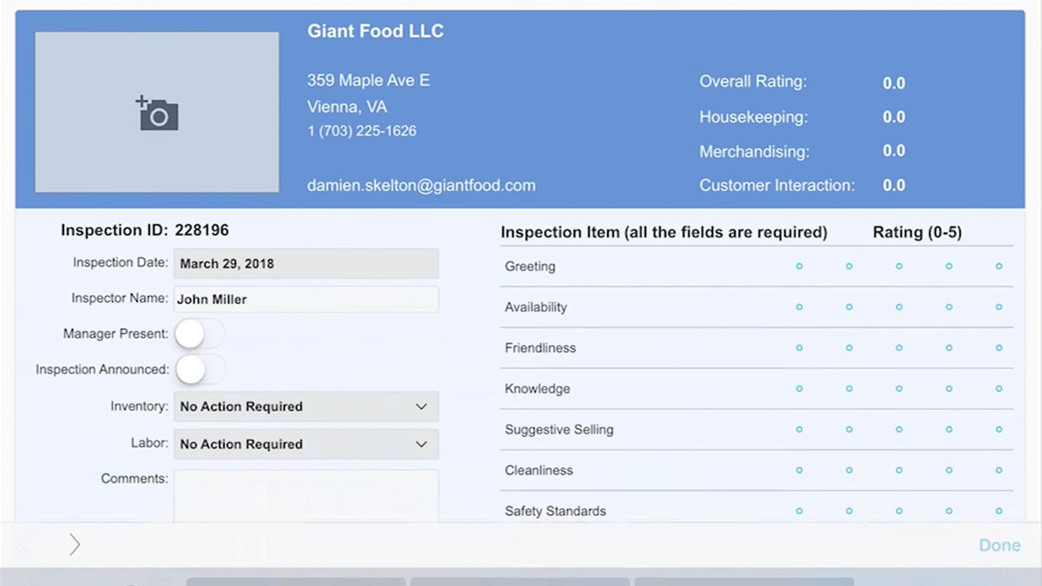Choose the first rating circle for Cleanliness
Image resolution: width=1042 pixels, height=586 pixels.
tap(799, 471)
